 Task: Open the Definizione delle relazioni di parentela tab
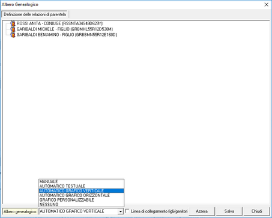35,14
